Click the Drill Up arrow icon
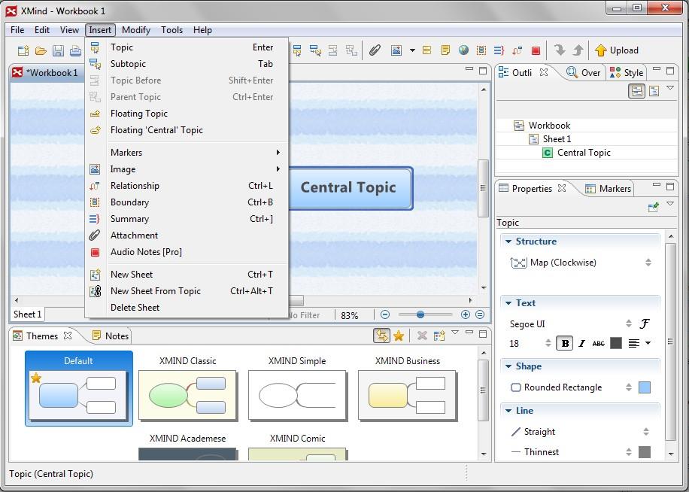The image size is (689, 492). [578, 50]
